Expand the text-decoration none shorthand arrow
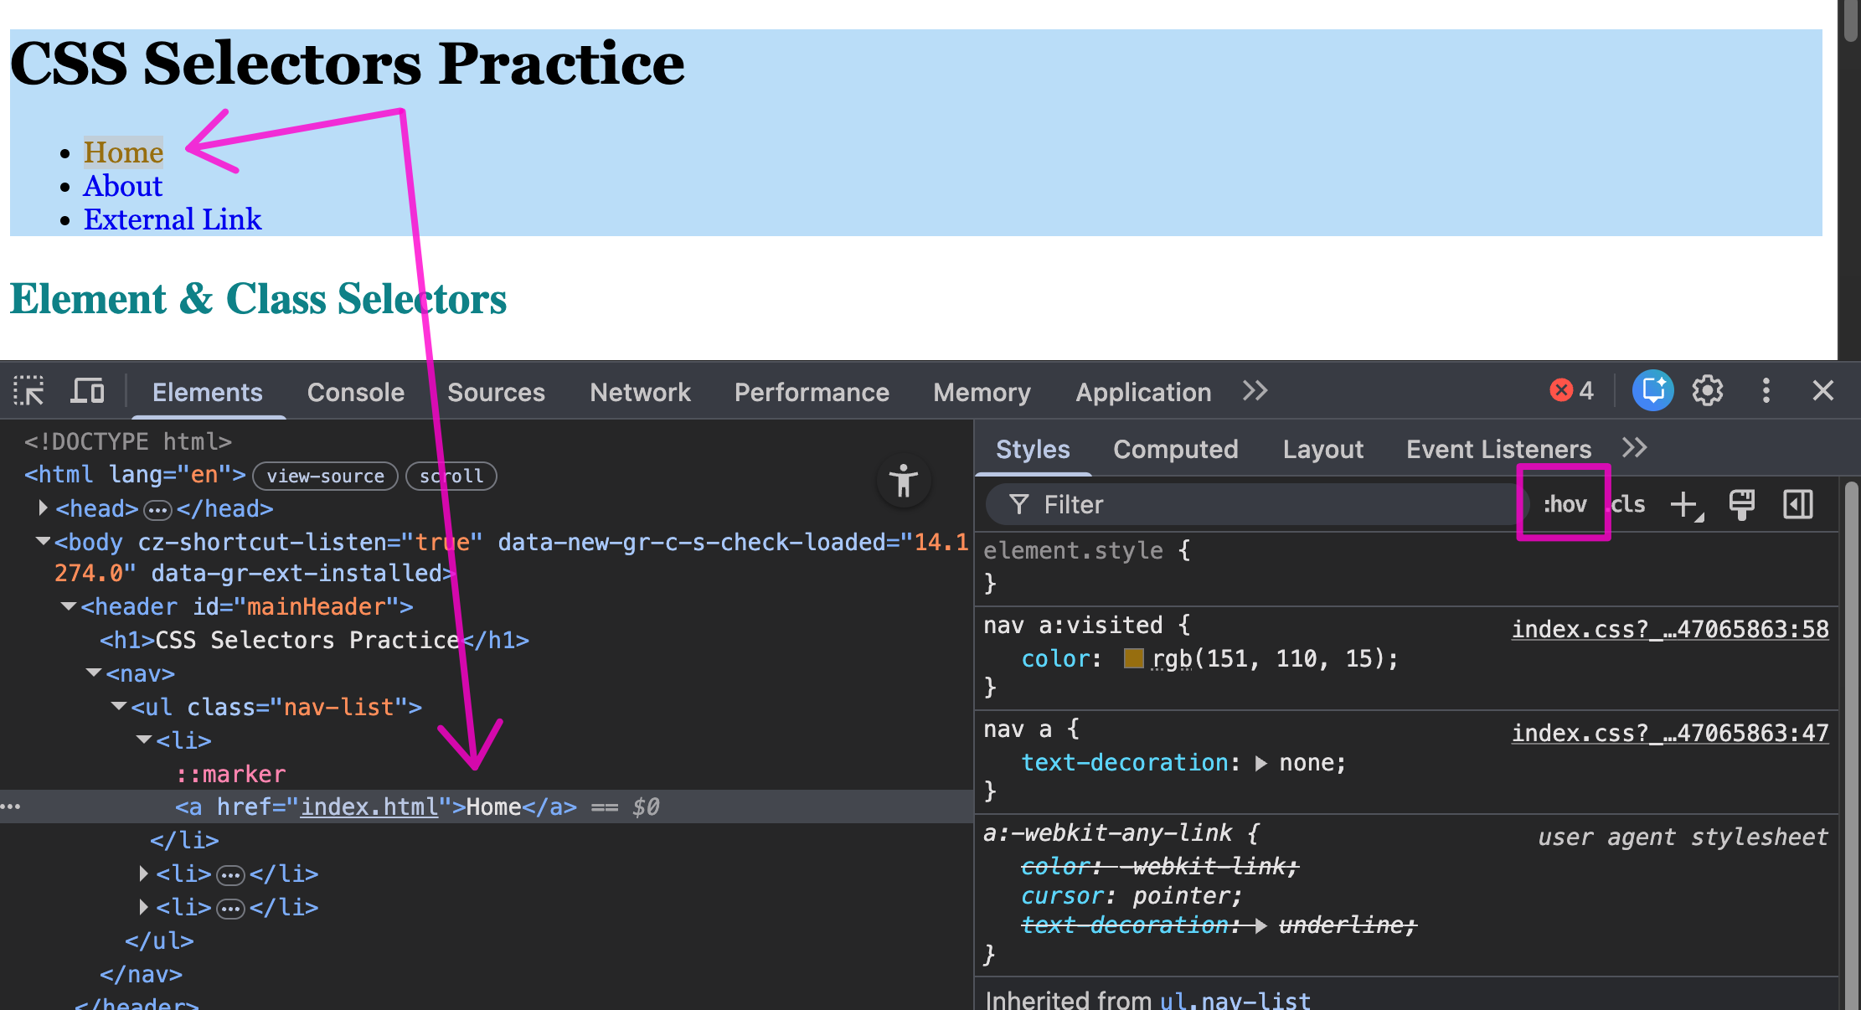The image size is (1861, 1010). tap(1261, 763)
